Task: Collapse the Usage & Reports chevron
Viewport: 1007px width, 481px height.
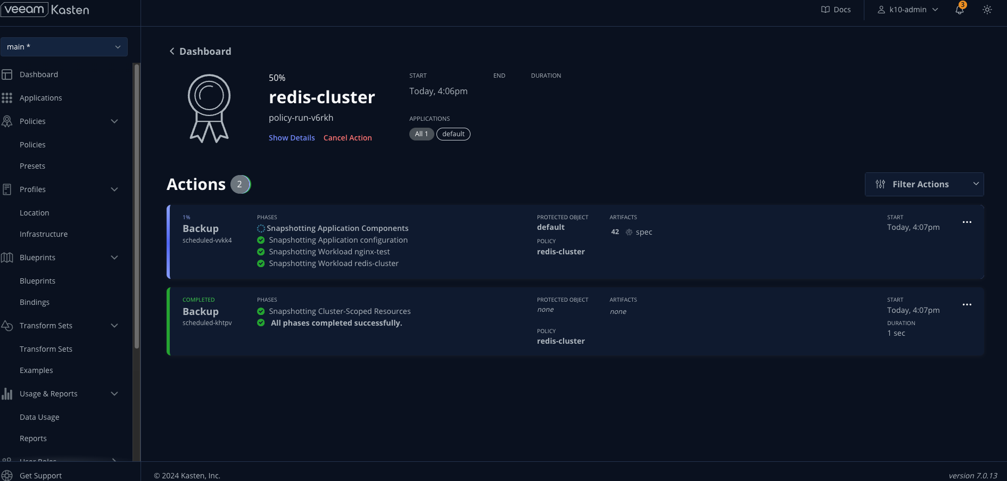Action: pos(114,394)
